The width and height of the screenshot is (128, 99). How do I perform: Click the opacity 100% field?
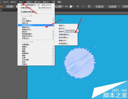[x=58, y=6]
